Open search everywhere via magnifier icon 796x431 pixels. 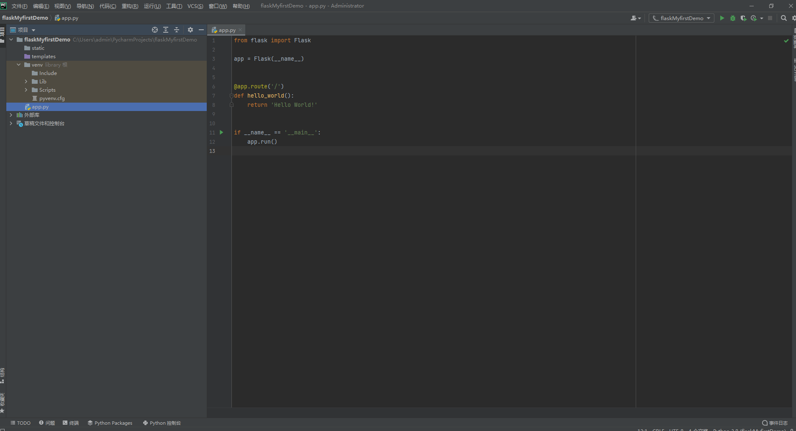784,18
